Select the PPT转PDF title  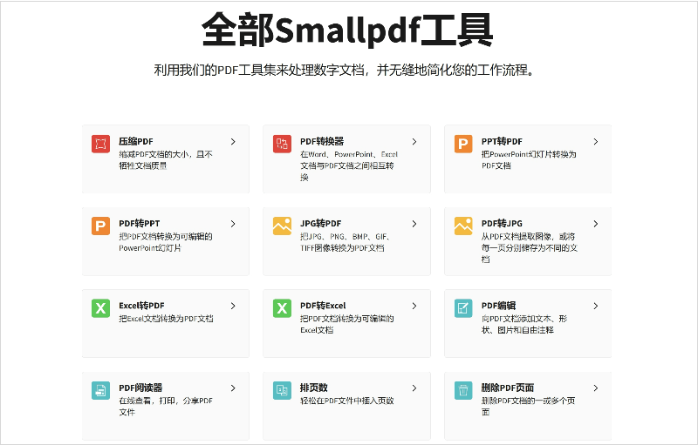point(502,142)
